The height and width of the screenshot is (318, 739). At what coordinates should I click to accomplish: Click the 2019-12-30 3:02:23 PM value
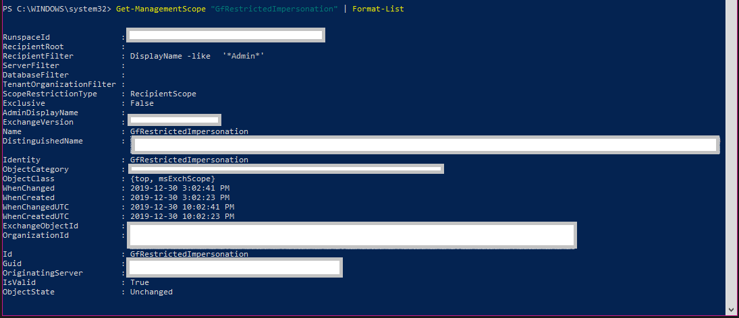(180, 197)
